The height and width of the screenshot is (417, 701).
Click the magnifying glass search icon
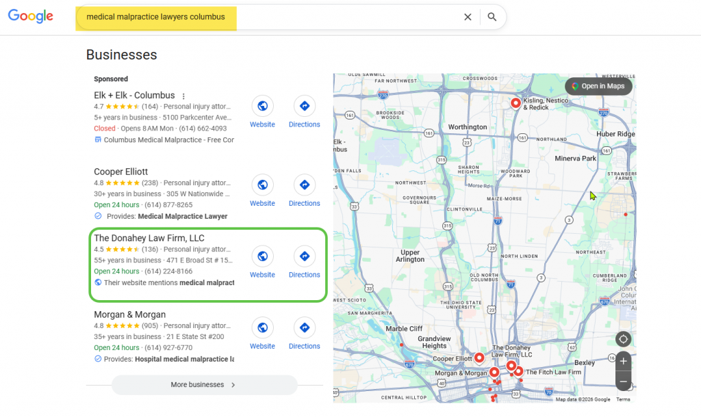pos(492,17)
